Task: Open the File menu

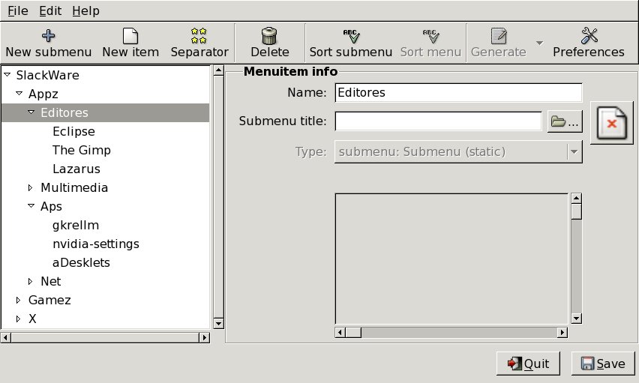Action: coord(18,11)
